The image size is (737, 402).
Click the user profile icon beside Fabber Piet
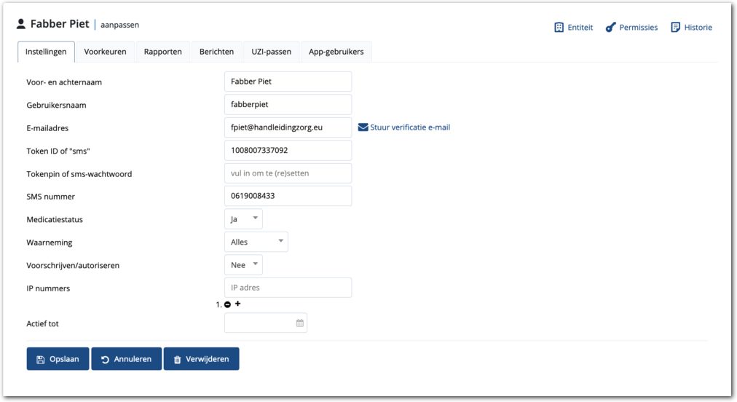pos(21,25)
